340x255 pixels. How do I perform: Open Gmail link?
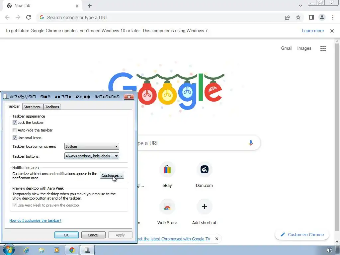click(287, 48)
